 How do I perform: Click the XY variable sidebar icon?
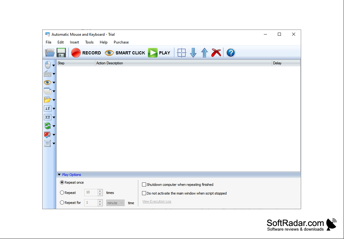click(48, 117)
